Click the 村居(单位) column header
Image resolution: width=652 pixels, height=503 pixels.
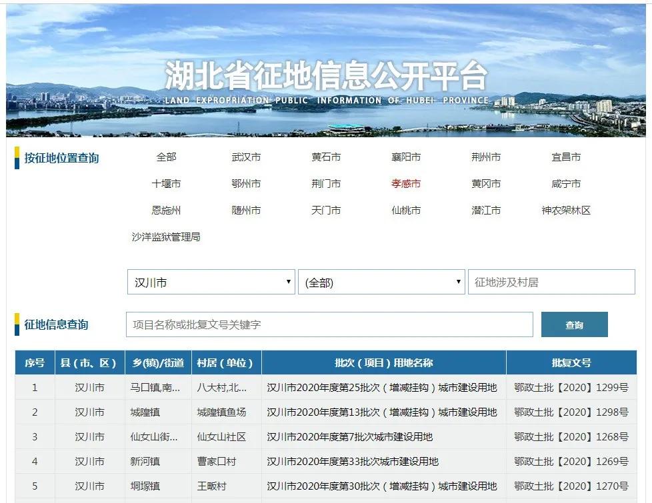tap(226, 362)
